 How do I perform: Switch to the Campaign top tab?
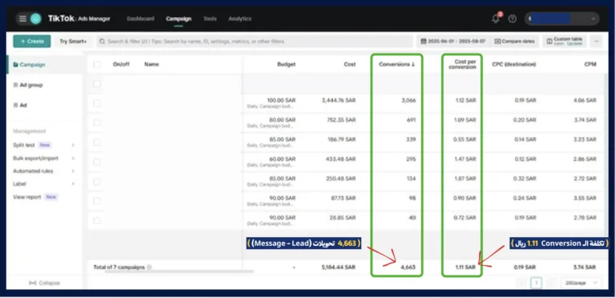point(179,18)
